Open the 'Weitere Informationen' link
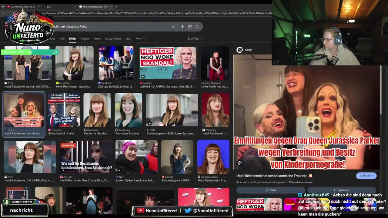 pos(300,182)
